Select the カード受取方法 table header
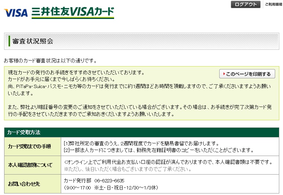Viewport: 283px width, 195px height. coord(24,132)
